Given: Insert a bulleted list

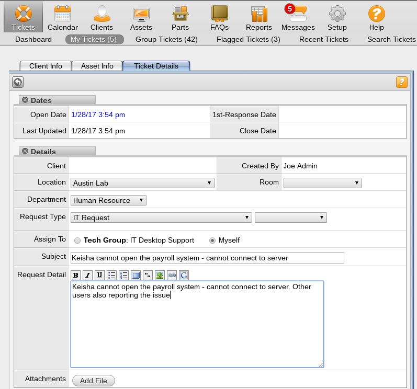Looking at the screenshot, I should 111,275.
